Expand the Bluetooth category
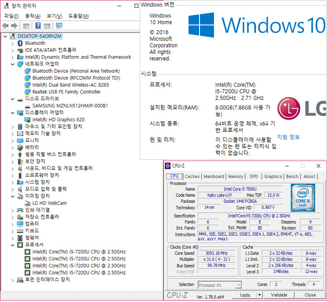 13,43
